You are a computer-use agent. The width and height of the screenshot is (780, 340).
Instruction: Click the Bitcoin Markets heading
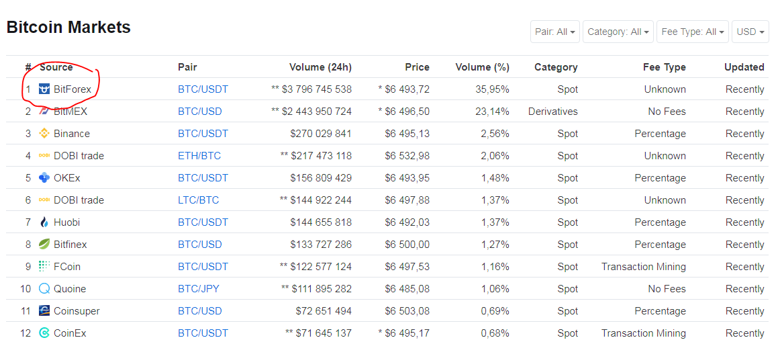68,27
